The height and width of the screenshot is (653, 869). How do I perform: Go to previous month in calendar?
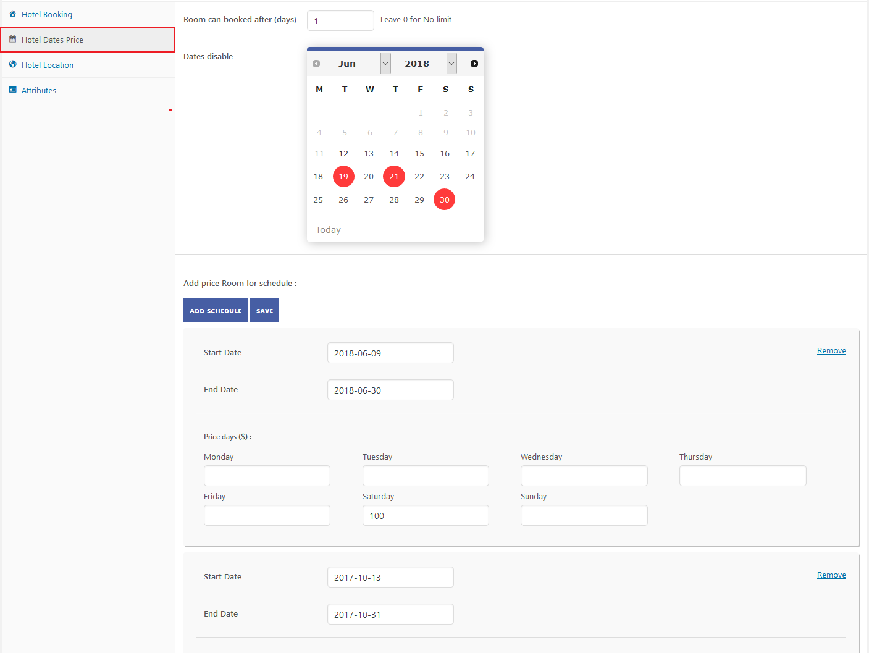pyautogui.click(x=316, y=64)
